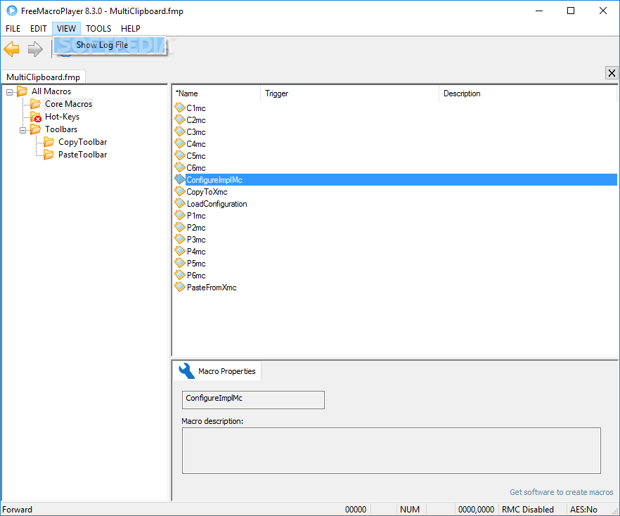Close the MultiClipboard.fmp document panel
620x516 pixels.
tap(612, 73)
